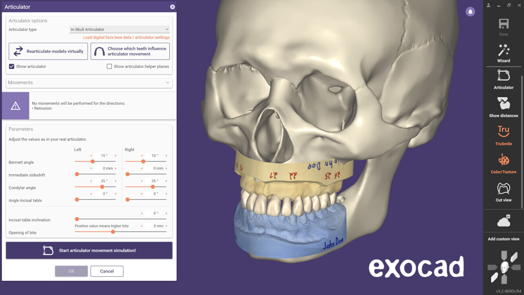Open Load digital face bow data settings
Viewport: 524px width, 295px height.
[x=126, y=37]
